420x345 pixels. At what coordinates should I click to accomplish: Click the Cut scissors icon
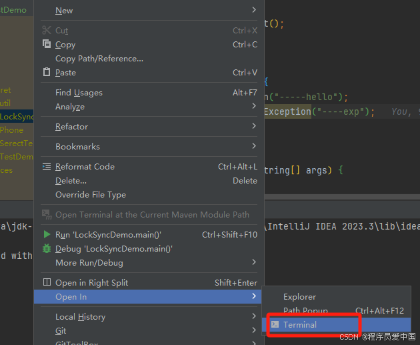[x=47, y=30]
